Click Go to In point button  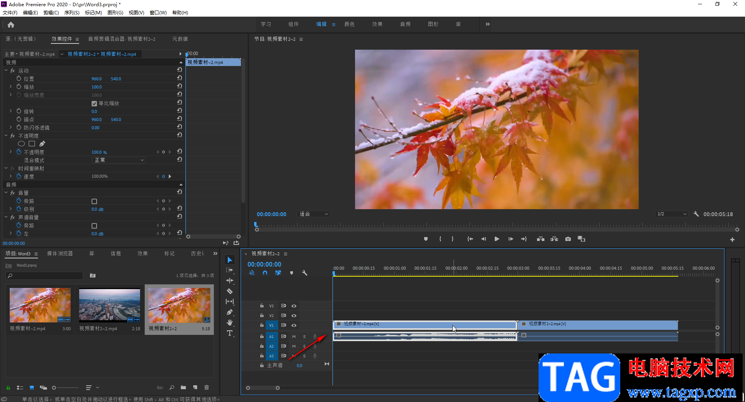tap(470, 239)
